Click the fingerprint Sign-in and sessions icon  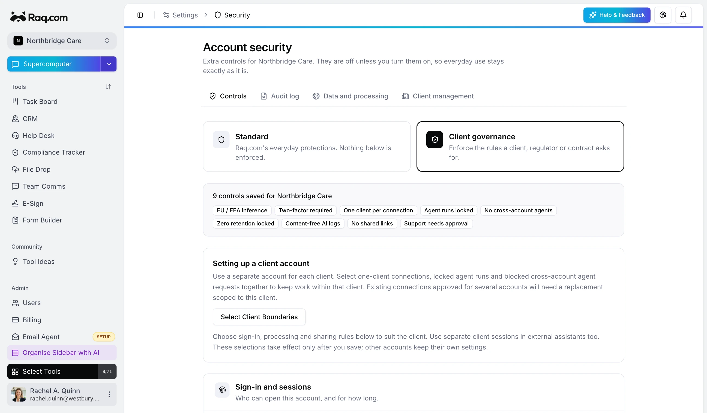(222, 390)
